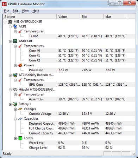Click the GPU Core value 128 °C
This screenshot has width=138, height=158.
click(69, 85)
